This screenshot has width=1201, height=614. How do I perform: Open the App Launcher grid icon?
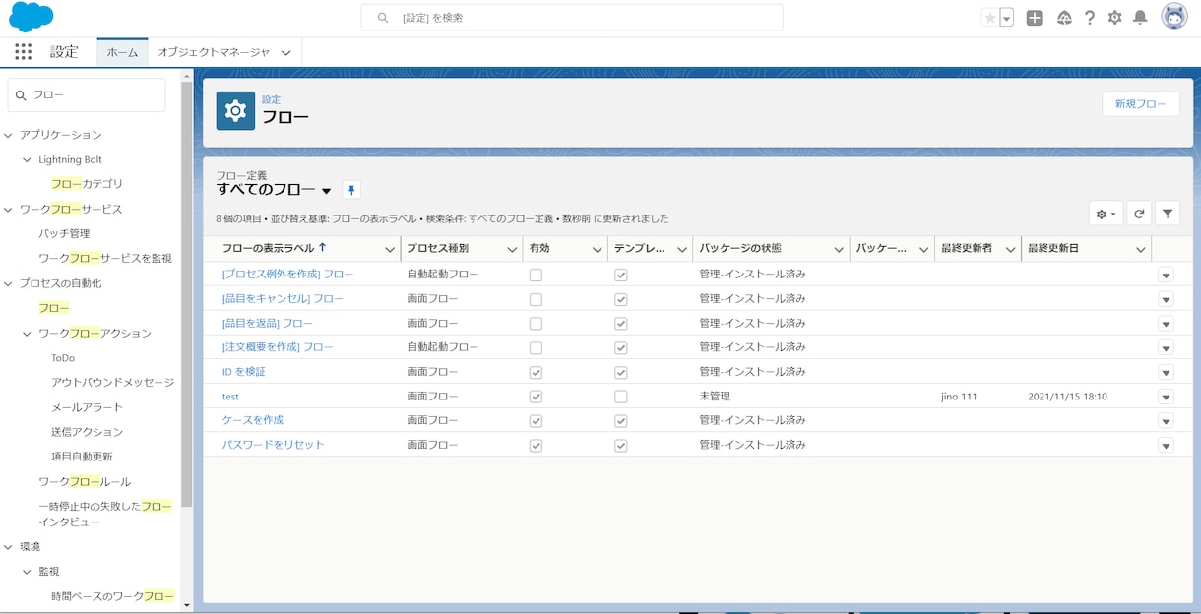(24, 52)
